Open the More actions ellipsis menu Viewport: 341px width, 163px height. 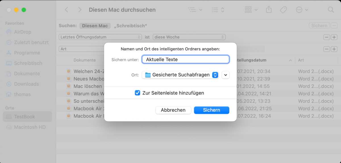[x=302, y=10]
